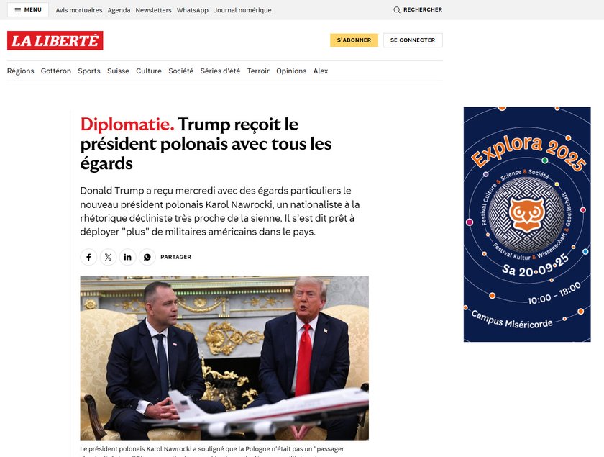
Task: Visit the Gottéron section
Action: (x=56, y=71)
